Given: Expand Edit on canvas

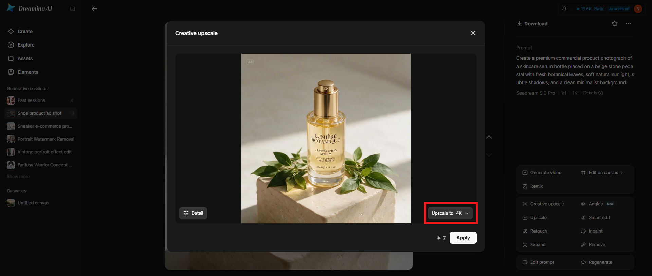Looking at the screenshot, I should coord(602,173).
